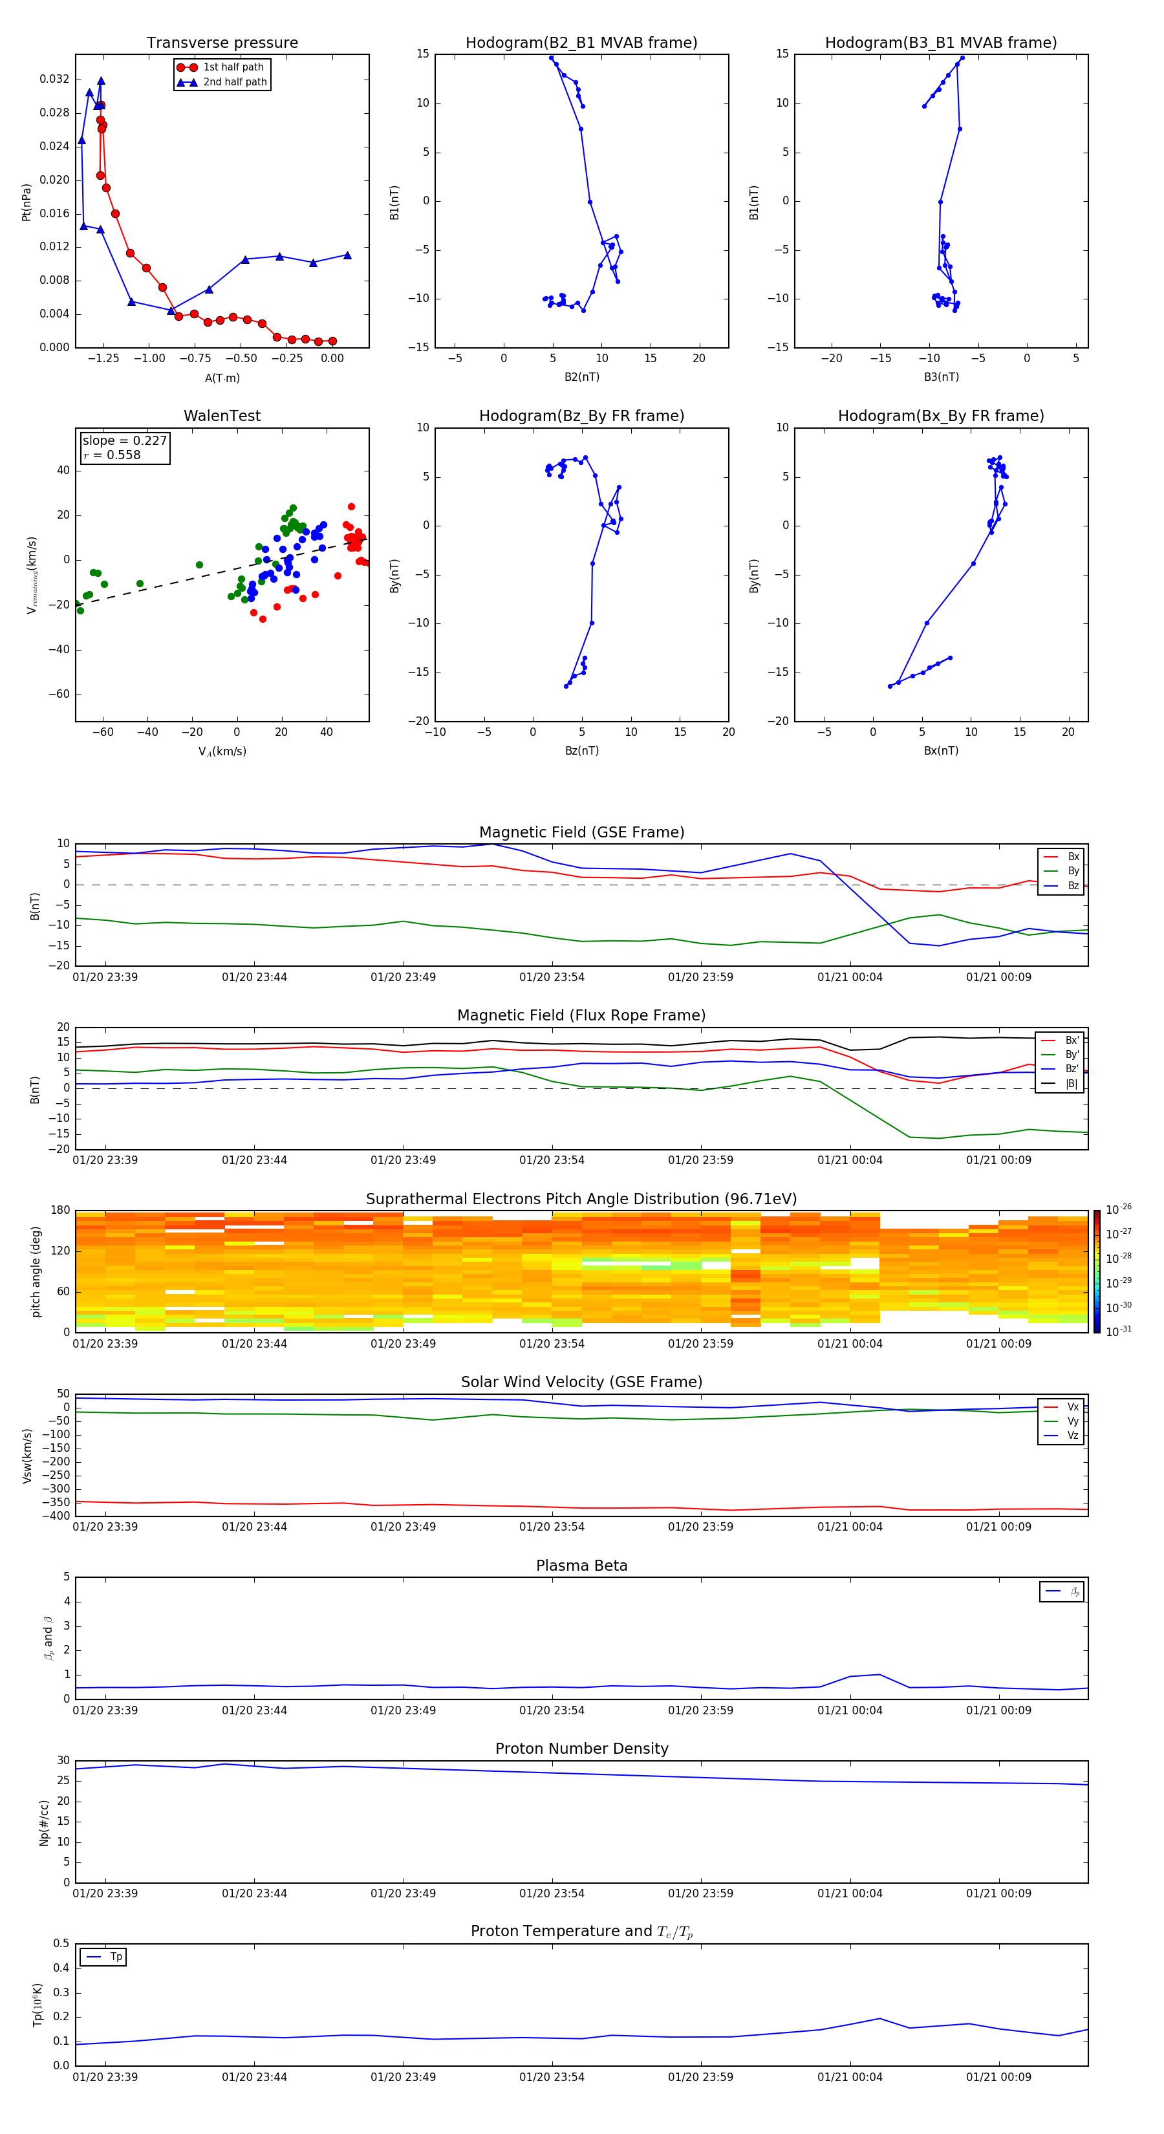The height and width of the screenshot is (2134, 1164).
Task: Click '01/21 00:04' tick in GSE magnetic field
Action: 850,978
